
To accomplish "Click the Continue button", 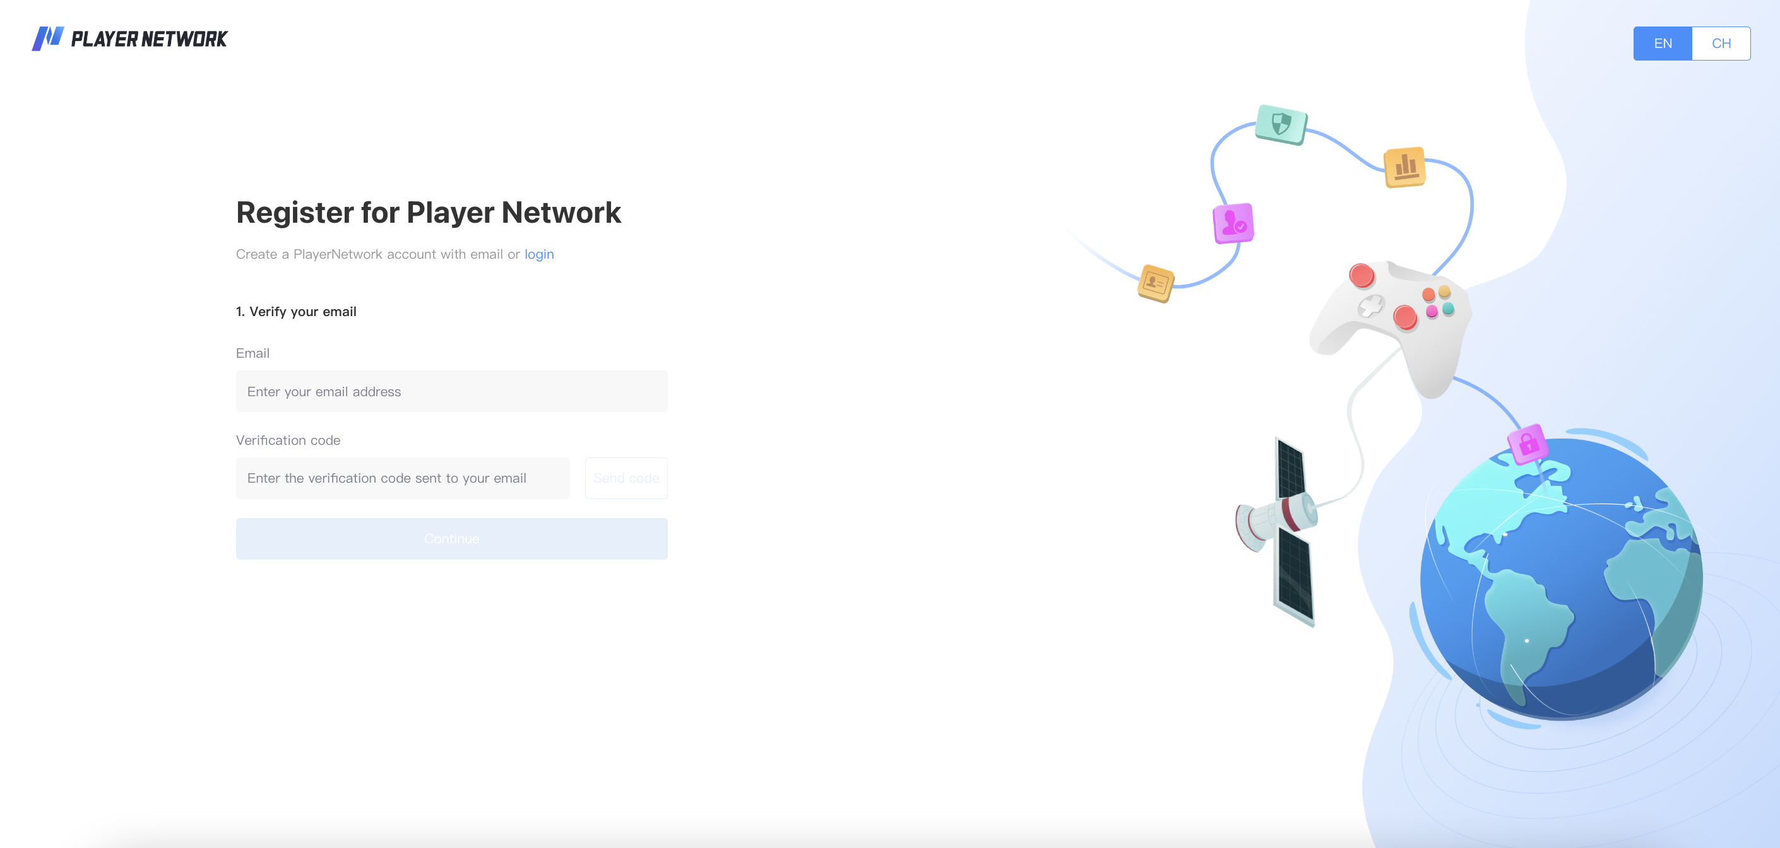I will [x=452, y=539].
